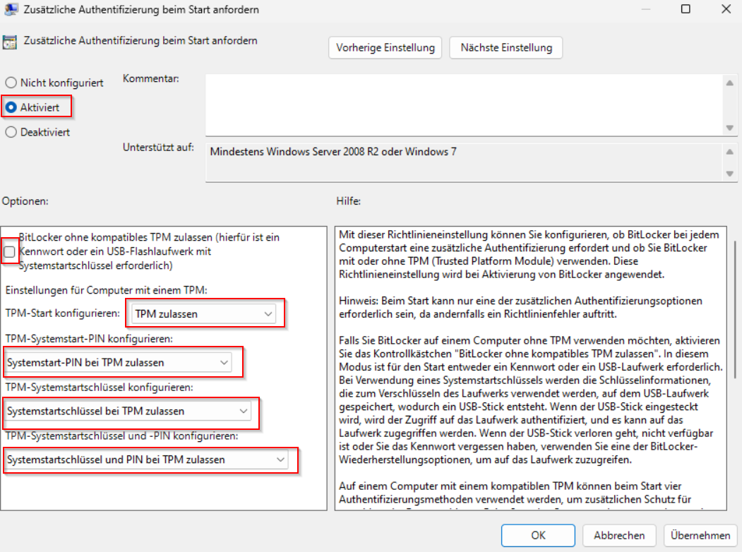This screenshot has height=552, width=742.
Task: Choose the 'Aktiviert' radio option
Action: pos(11,107)
